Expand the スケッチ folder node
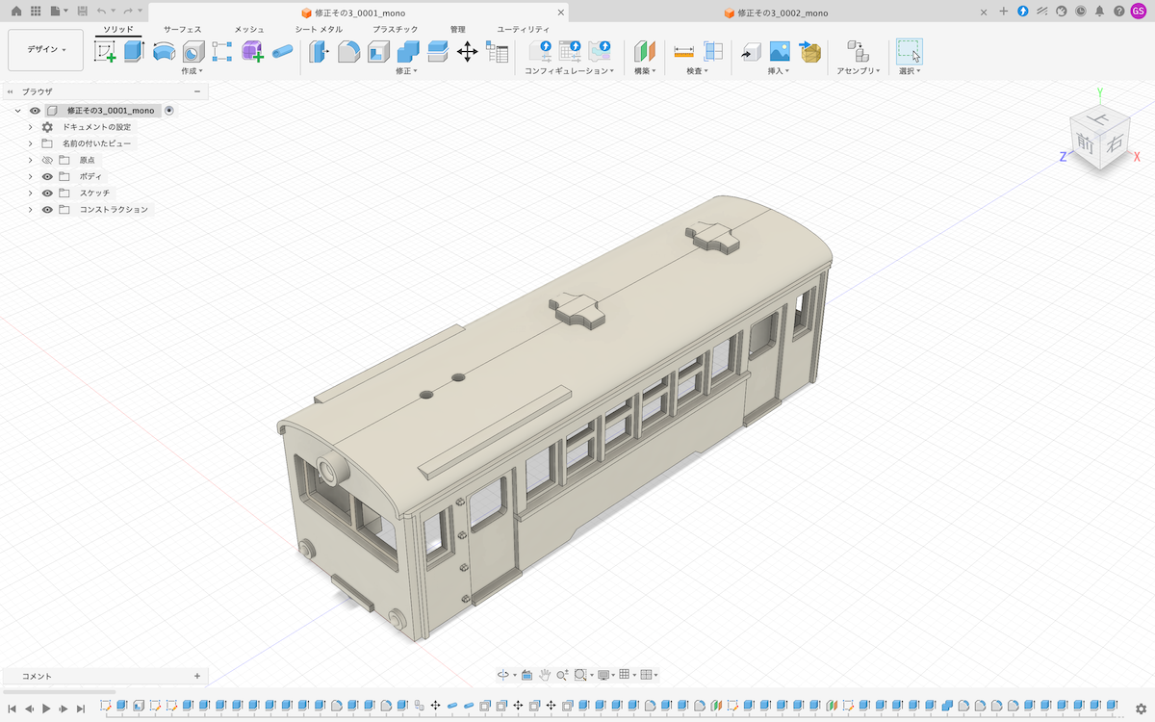Image resolution: width=1155 pixels, height=722 pixels. [x=31, y=193]
